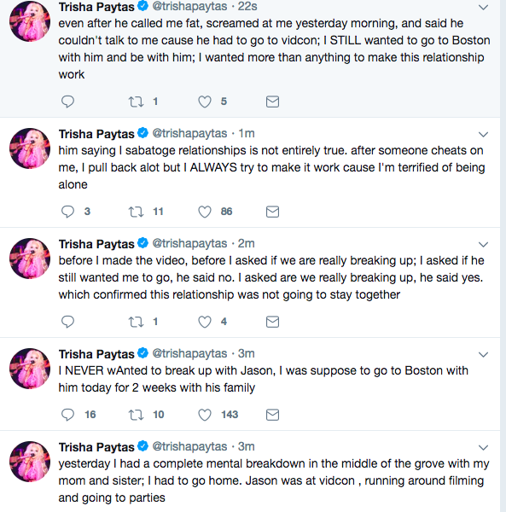506x512 pixels.
Task: Open the profile avatar beside the 22s tweet
Action: click(30, 21)
